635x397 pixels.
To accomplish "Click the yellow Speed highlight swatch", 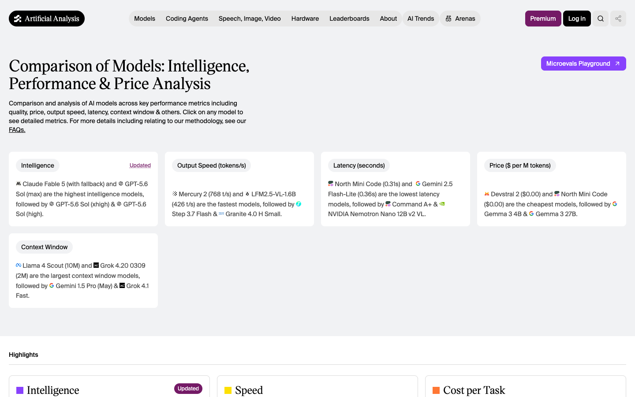I will pos(228,390).
